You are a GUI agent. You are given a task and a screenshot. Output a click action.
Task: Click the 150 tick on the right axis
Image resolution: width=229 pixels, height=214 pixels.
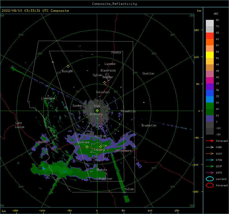pos(196,30)
